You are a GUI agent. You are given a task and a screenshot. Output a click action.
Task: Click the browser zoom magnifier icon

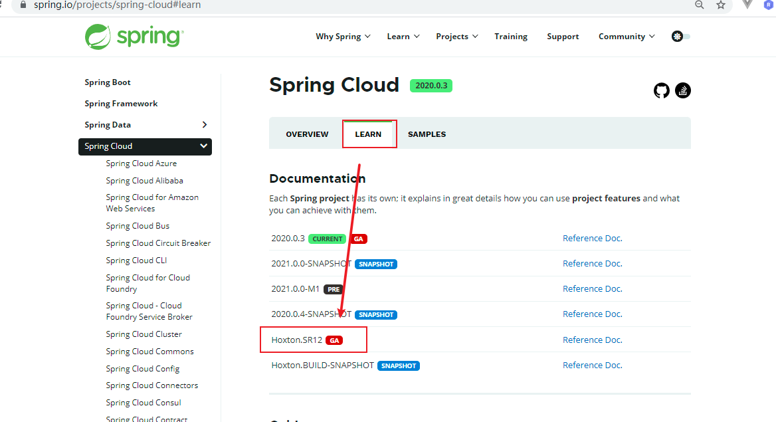700,5
